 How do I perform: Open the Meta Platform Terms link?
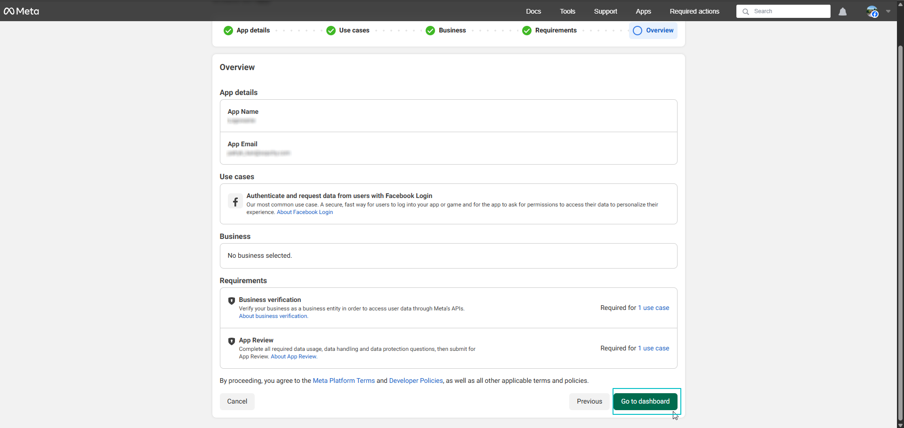[x=344, y=380]
